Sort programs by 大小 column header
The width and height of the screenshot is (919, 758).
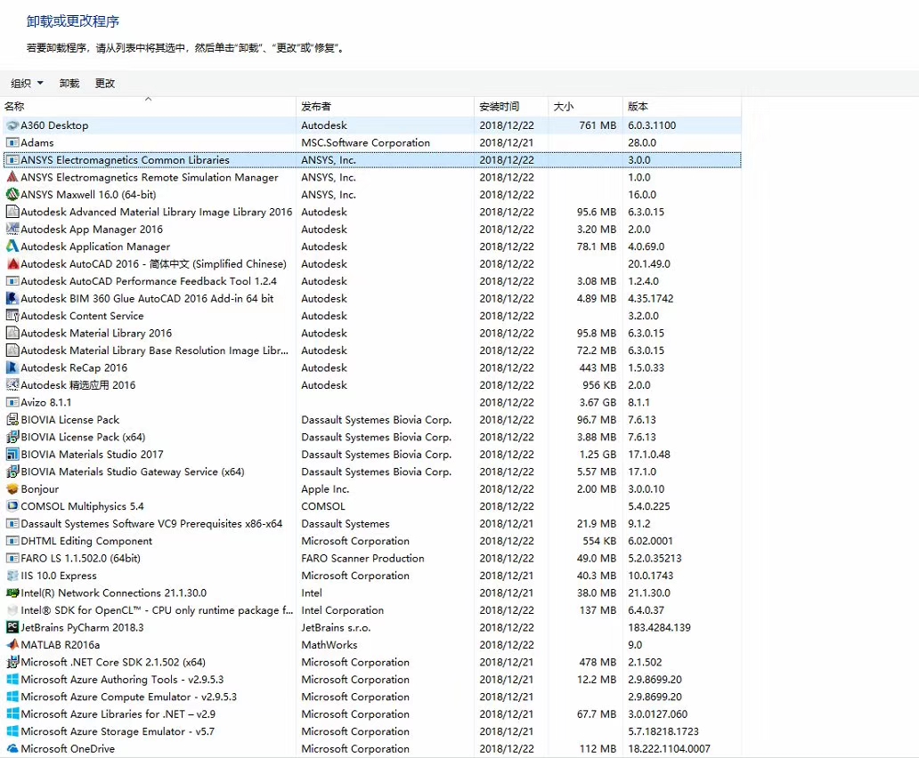point(564,107)
